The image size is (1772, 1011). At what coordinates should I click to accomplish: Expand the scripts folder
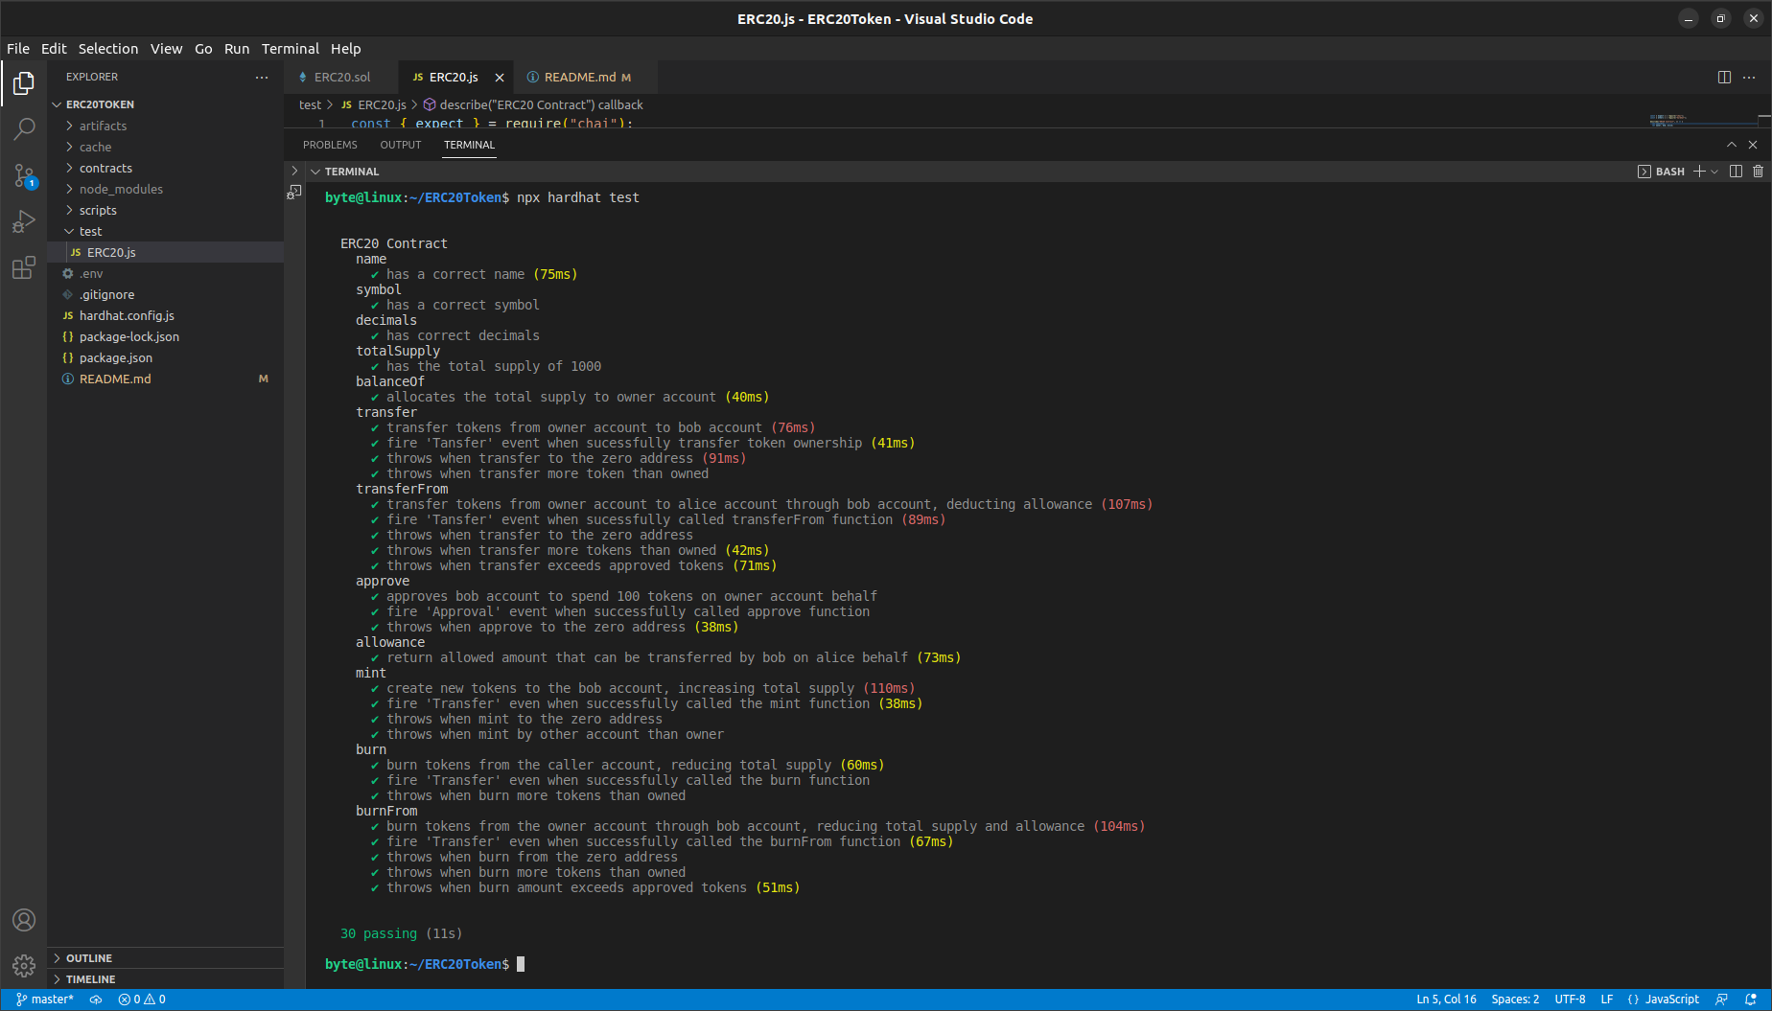point(165,210)
